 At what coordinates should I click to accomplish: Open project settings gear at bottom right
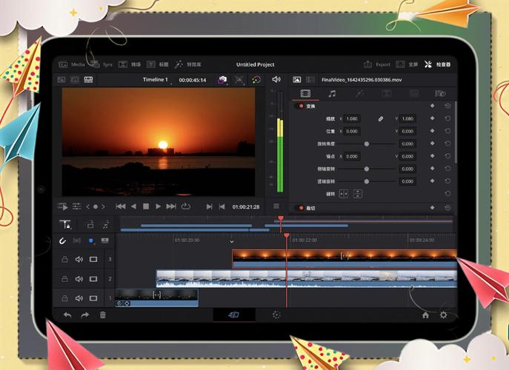(444, 314)
